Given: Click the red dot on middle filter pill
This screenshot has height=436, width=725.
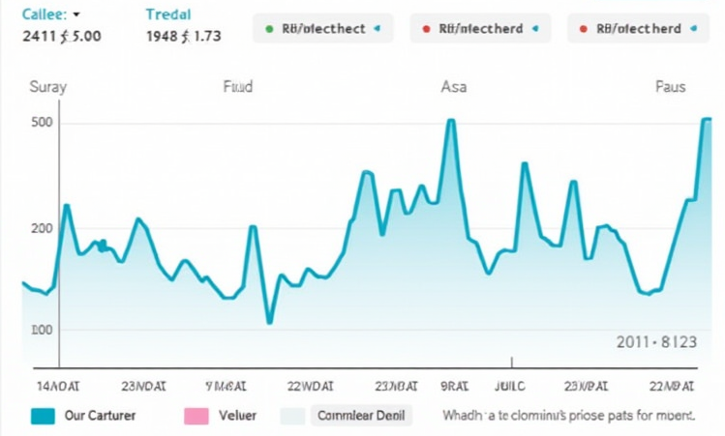Looking at the screenshot, I should coord(425,29).
